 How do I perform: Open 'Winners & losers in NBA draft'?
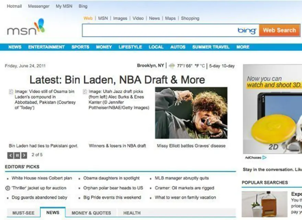pos(117,146)
